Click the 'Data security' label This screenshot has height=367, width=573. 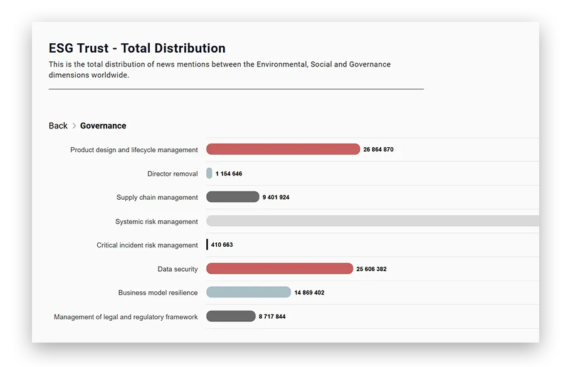tap(177, 269)
